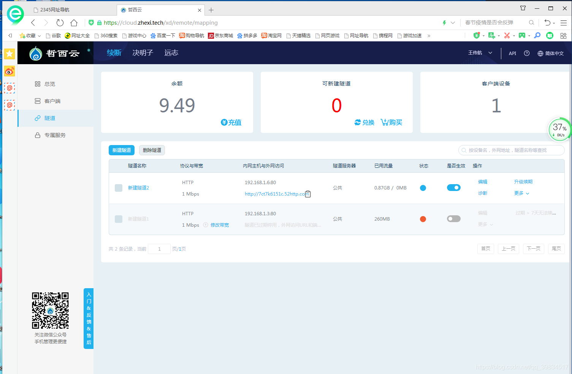Select checkbox for 新建隧道1 row

tap(119, 219)
